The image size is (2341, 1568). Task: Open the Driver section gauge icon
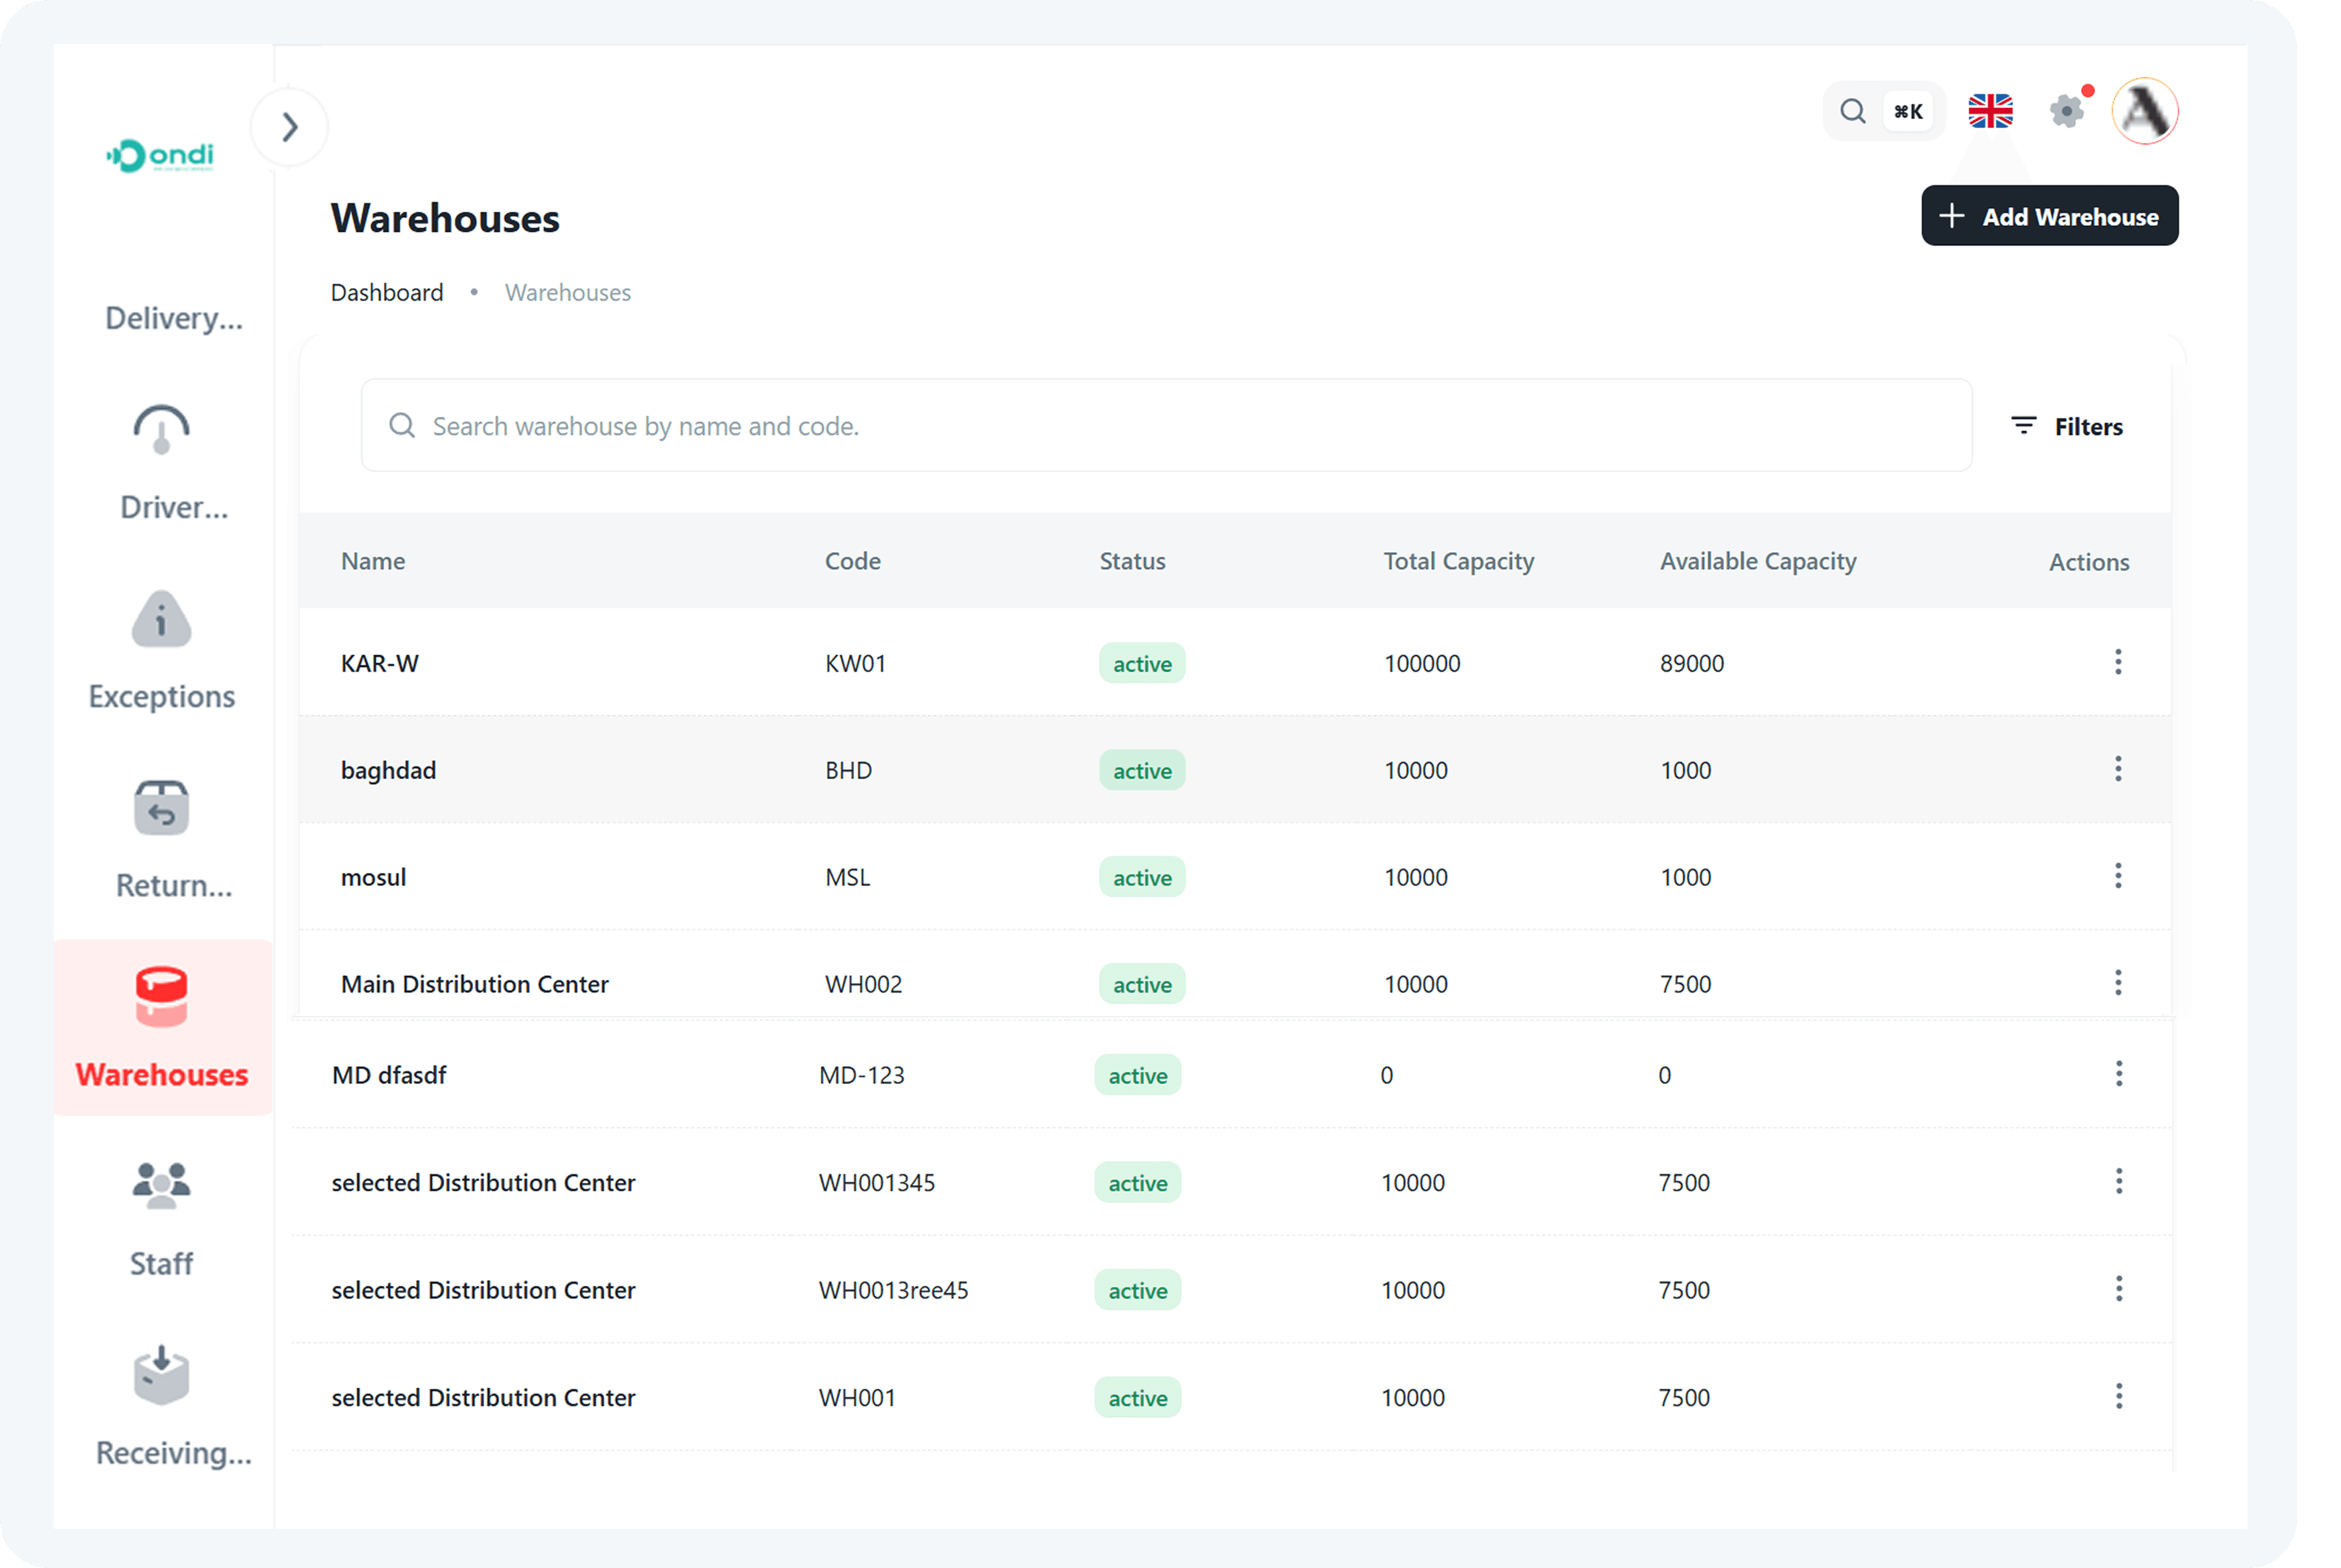(x=161, y=430)
